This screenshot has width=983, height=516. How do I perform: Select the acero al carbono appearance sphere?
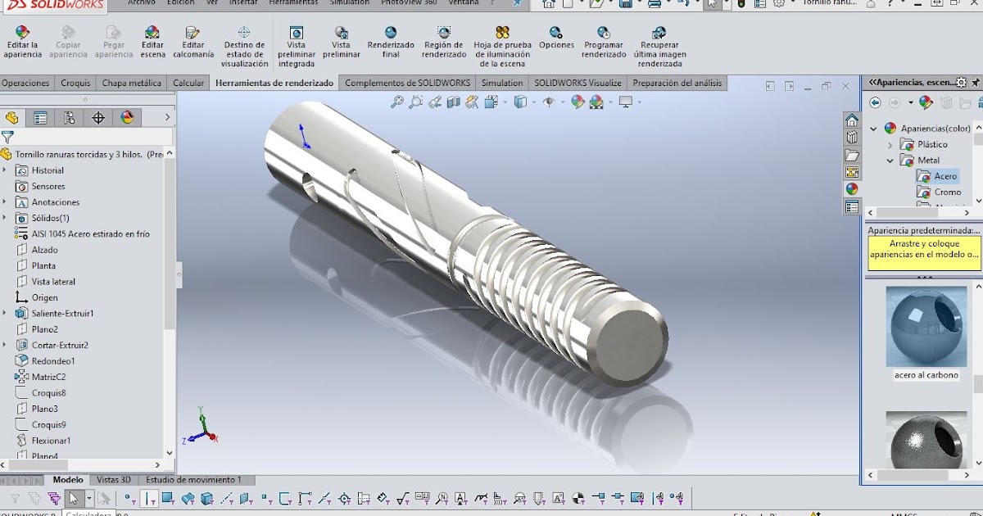tap(926, 327)
